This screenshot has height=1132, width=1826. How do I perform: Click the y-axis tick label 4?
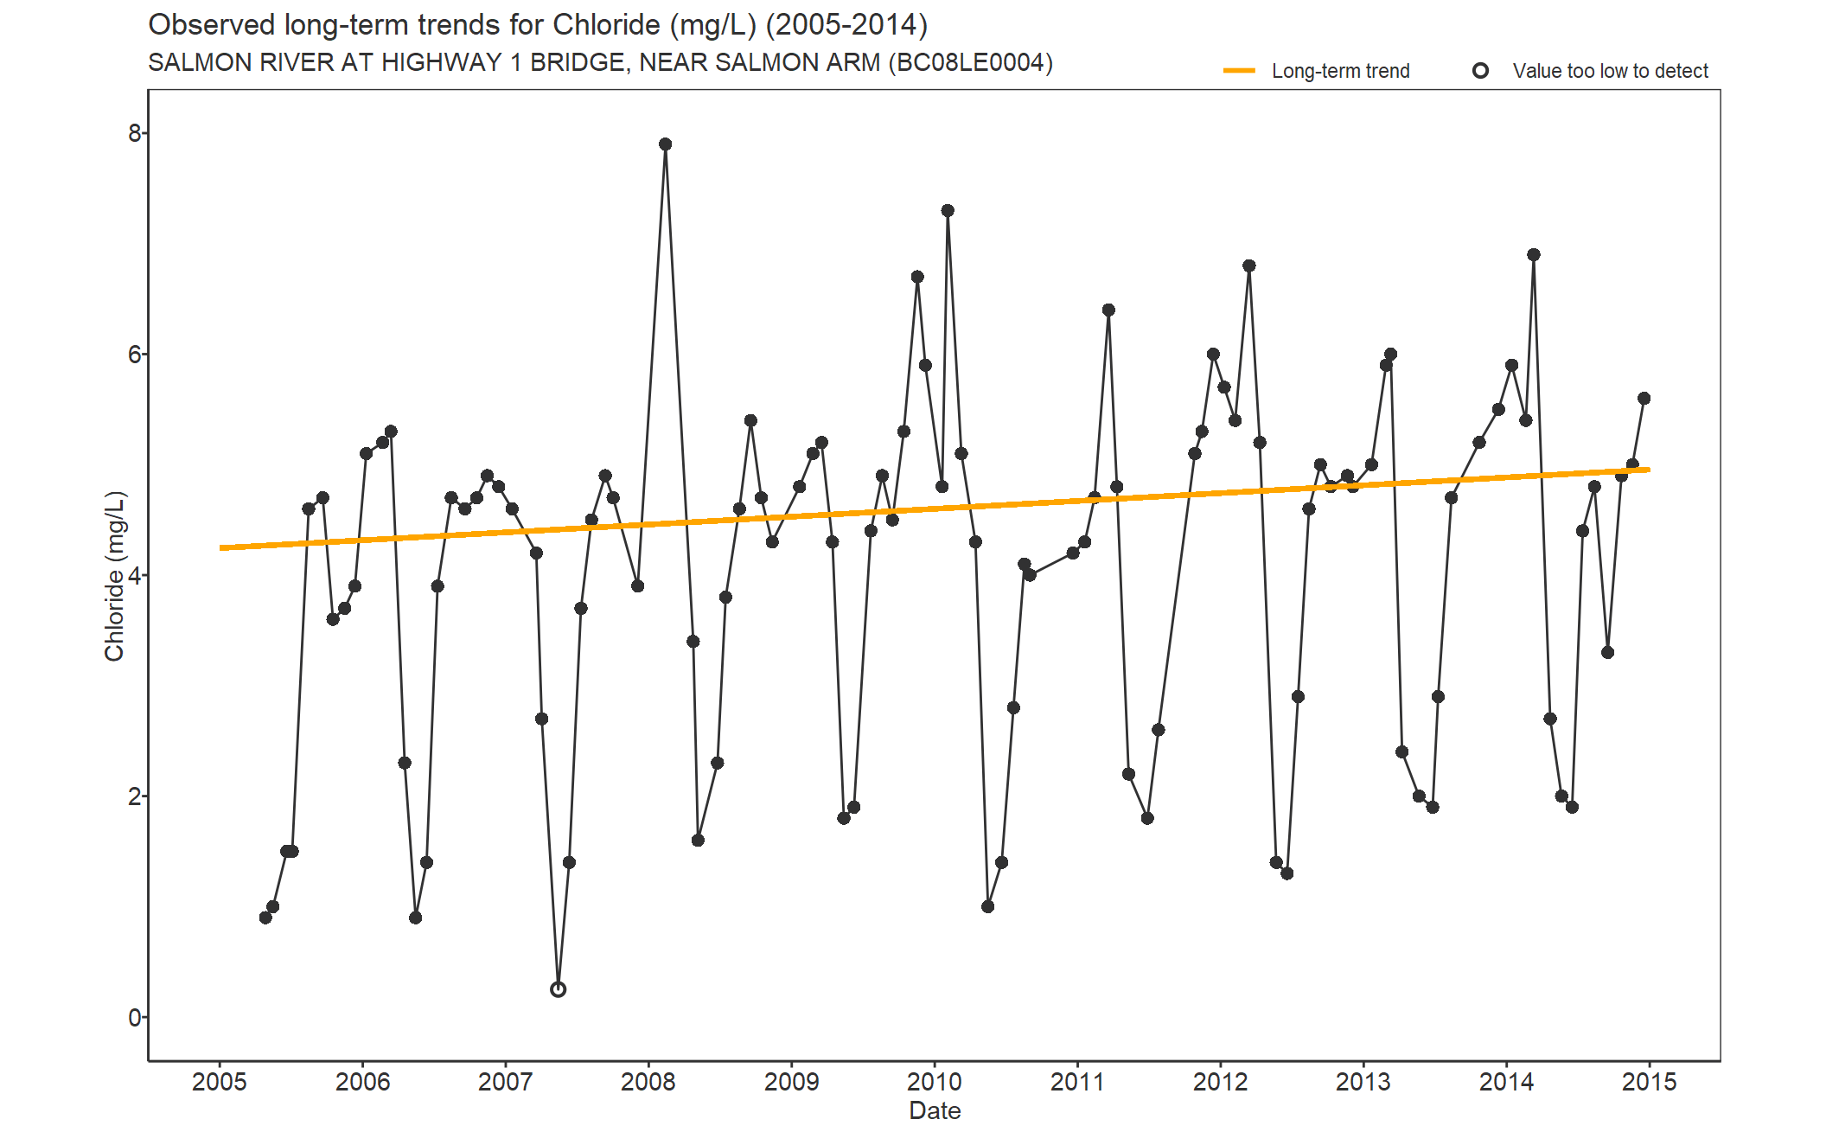pyautogui.click(x=134, y=575)
